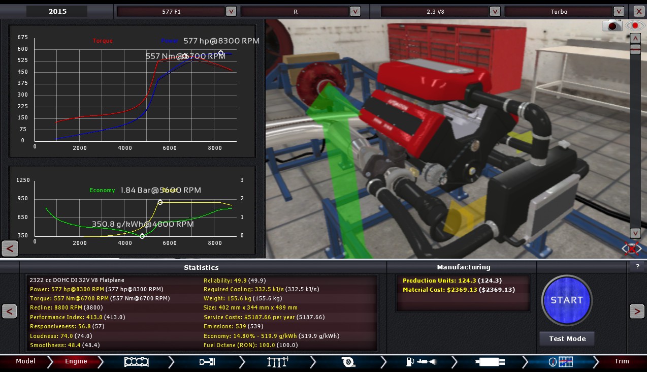Viewport: 647px width, 372px height.
Task: Click the Economy legend label
Action: [103, 190]
